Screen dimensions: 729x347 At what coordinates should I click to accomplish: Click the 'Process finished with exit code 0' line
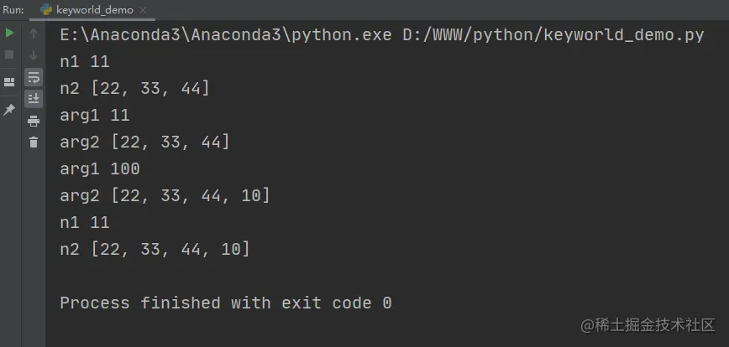pyautogui.click(x=225, y=303)
